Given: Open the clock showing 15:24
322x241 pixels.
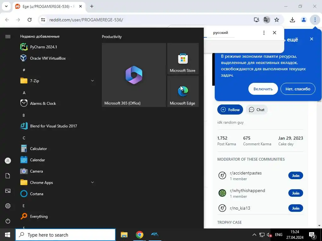Looking at the screenshot, I should pos(295,235).
